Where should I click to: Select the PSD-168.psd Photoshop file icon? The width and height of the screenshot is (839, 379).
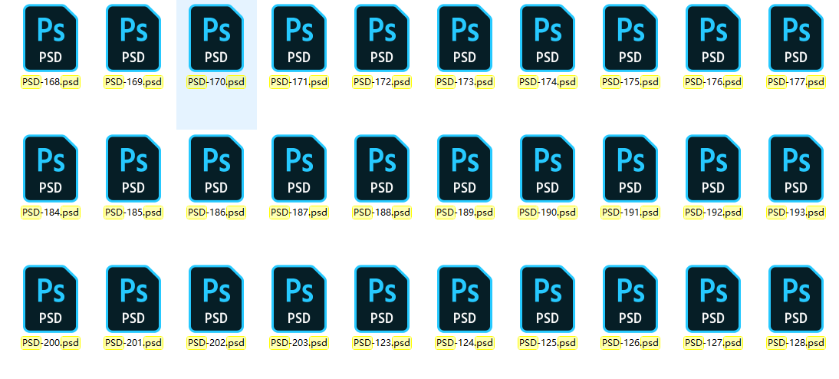(51, 38)
